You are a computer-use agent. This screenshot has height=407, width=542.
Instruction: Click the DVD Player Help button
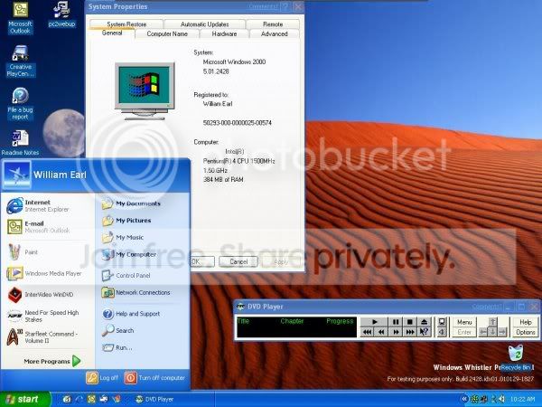click(x=526, y=321)
